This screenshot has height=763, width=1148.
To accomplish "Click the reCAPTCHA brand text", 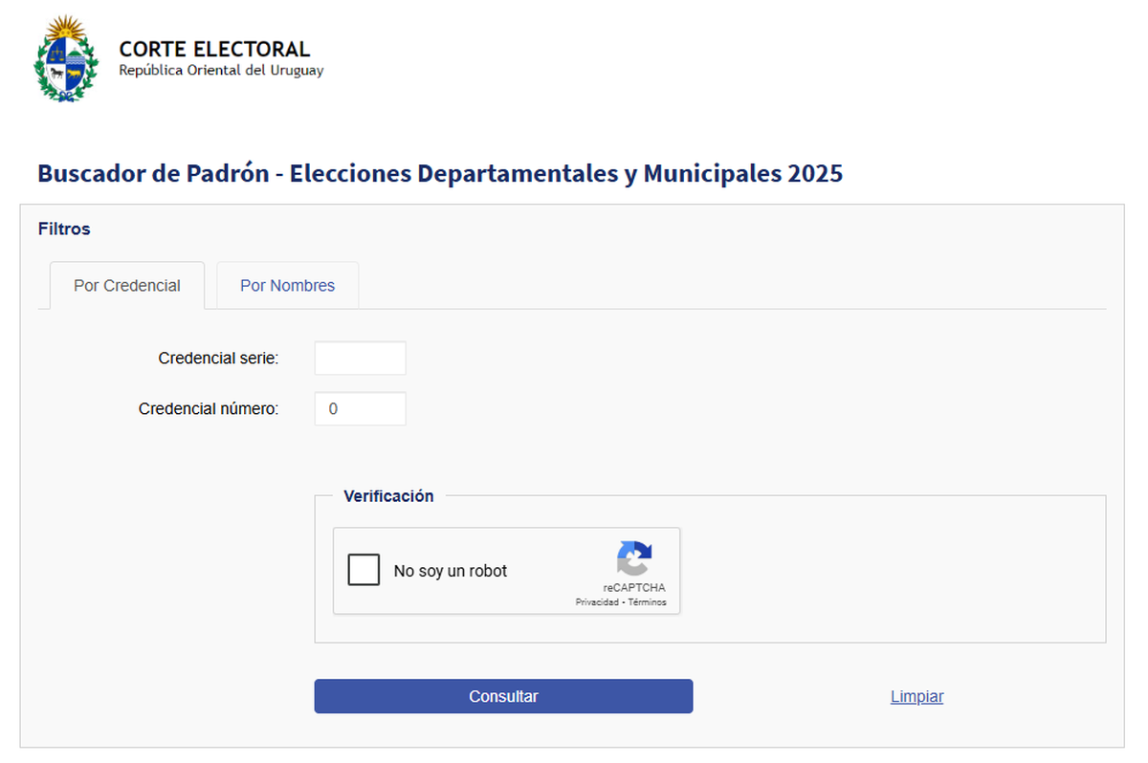I will pyautogui.click(x=634, y=587).
